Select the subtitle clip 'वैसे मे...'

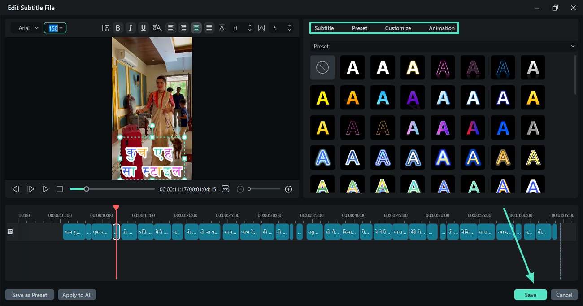click(x=418, y=232)
